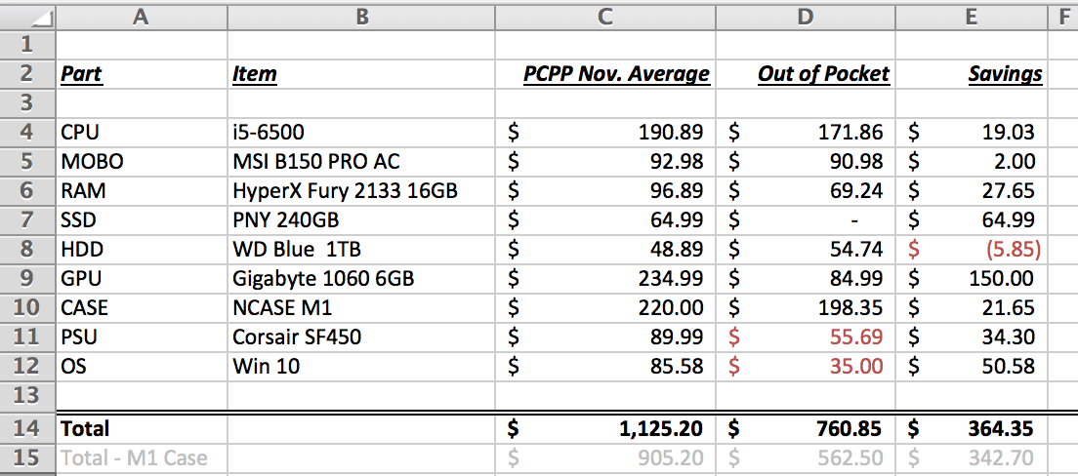Click the 760.85 total value

coord(850,429)
